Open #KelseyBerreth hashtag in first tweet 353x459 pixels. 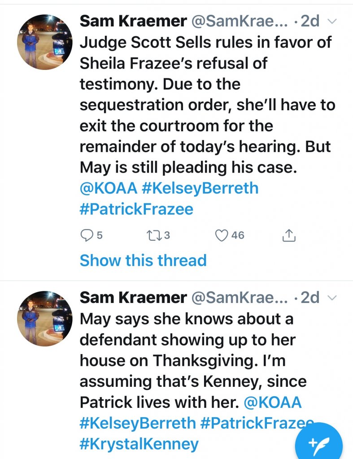(x=200, y=188)
